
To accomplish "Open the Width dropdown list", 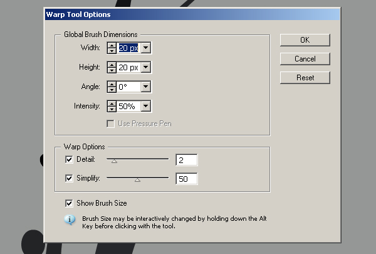I will 146,48.
